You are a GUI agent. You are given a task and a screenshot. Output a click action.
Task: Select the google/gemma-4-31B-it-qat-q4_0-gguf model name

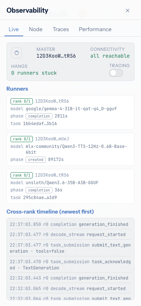tap(71, 109)
